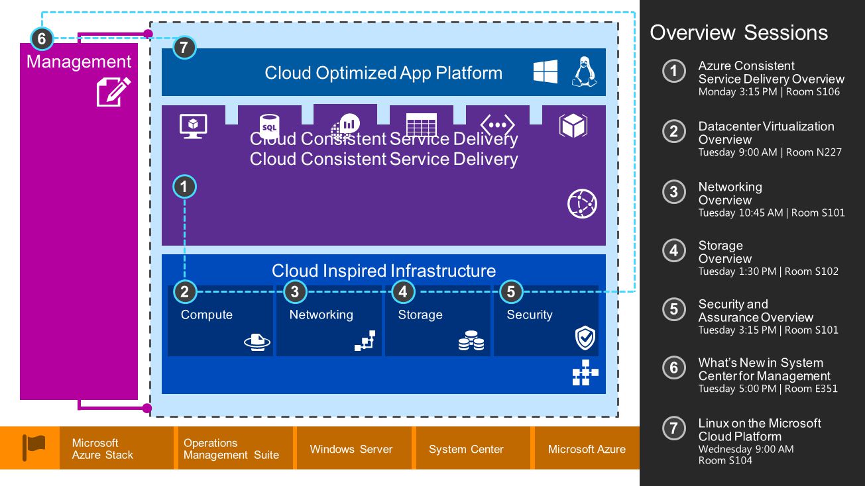Click number 6 badge beside System Center session
The width and height of the screenshot is (865, 486).
coord(674,367)
